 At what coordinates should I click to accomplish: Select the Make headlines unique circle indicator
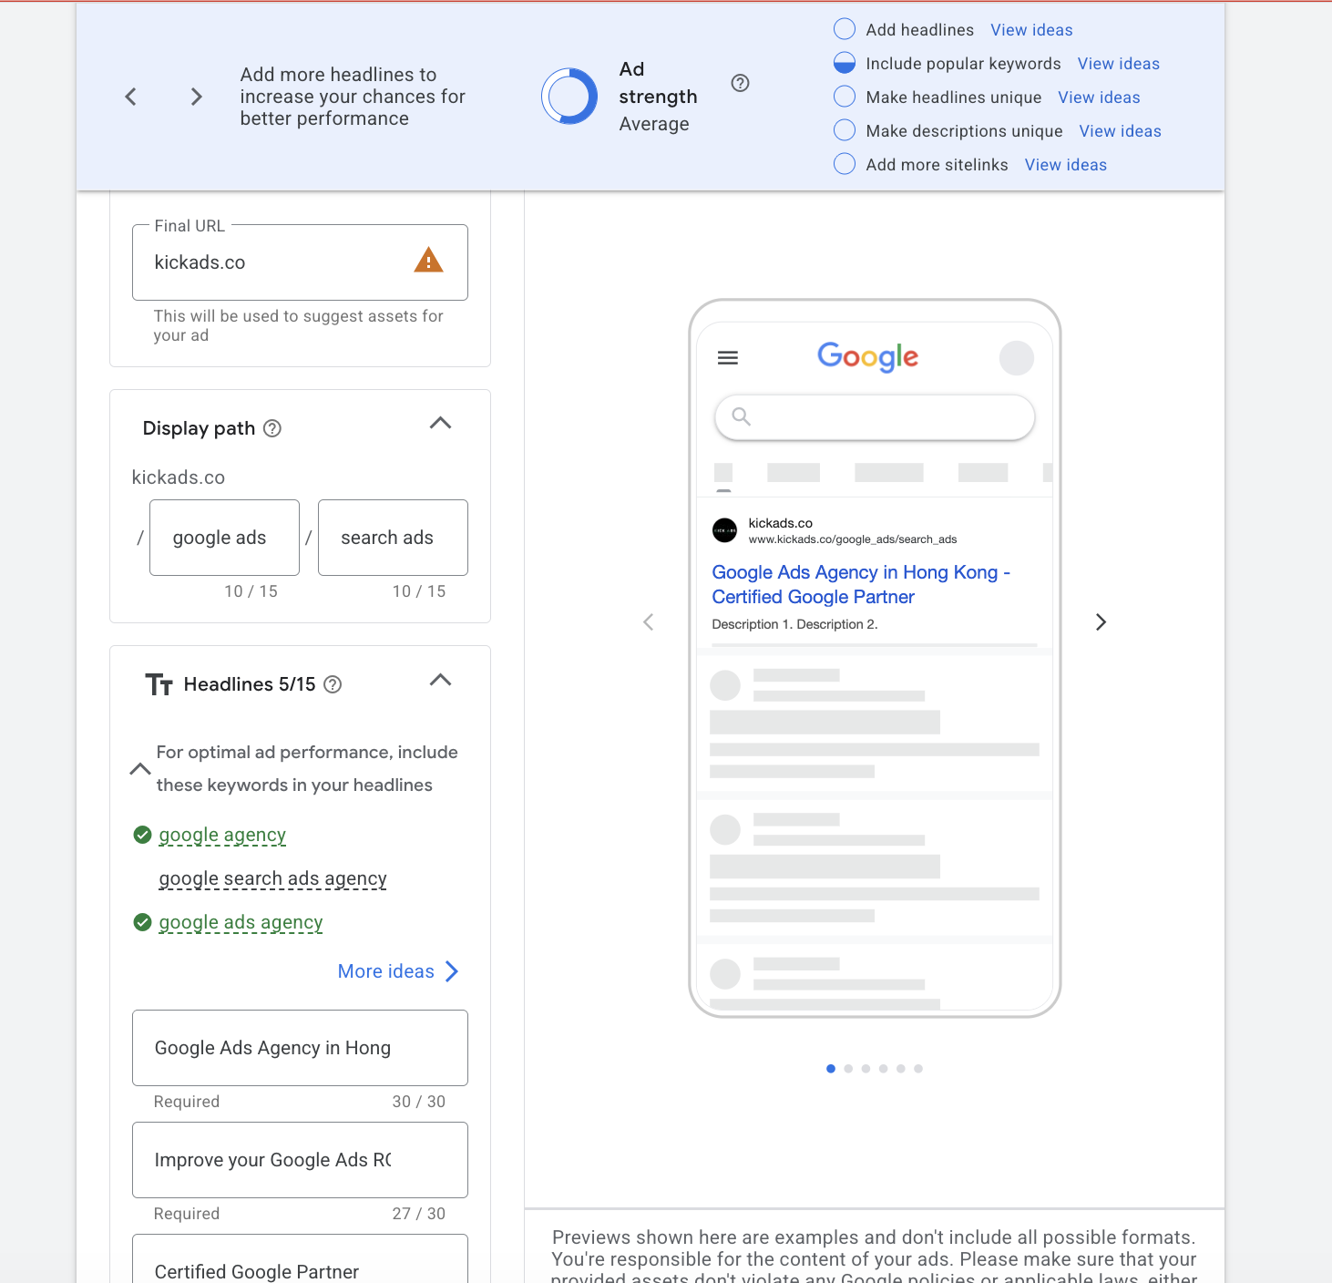pyautogui.click(x=845, y=97)
